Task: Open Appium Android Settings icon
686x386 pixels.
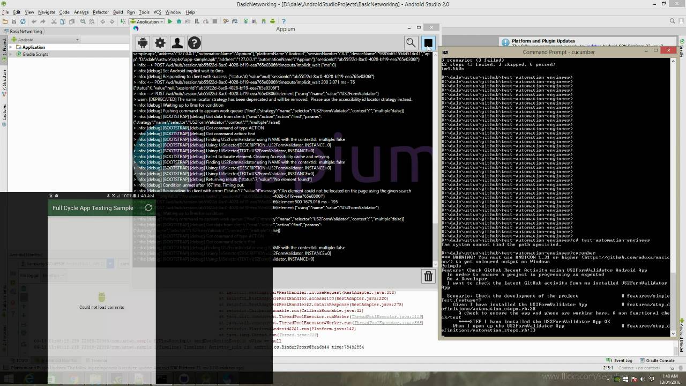Action: [x=143, y=43]
